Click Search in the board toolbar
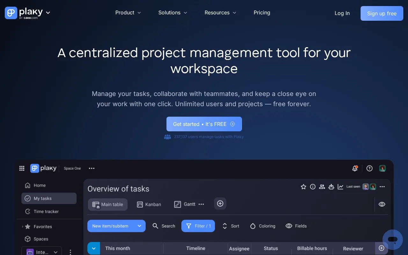 point(164,226)
